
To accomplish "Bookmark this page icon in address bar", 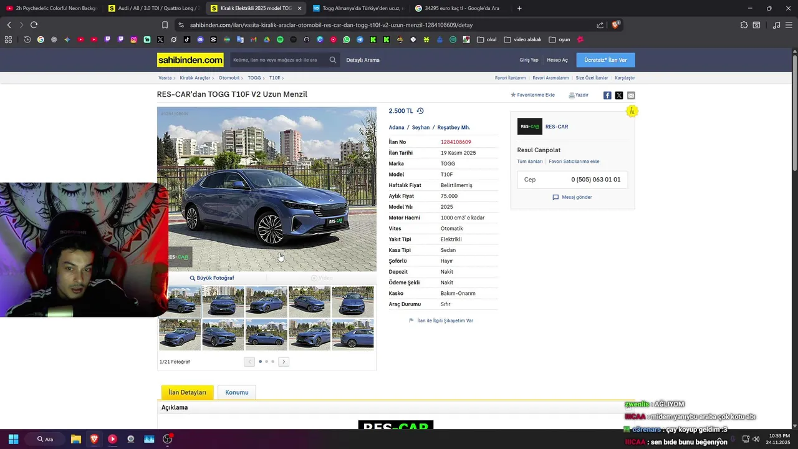I will point(165,25).
